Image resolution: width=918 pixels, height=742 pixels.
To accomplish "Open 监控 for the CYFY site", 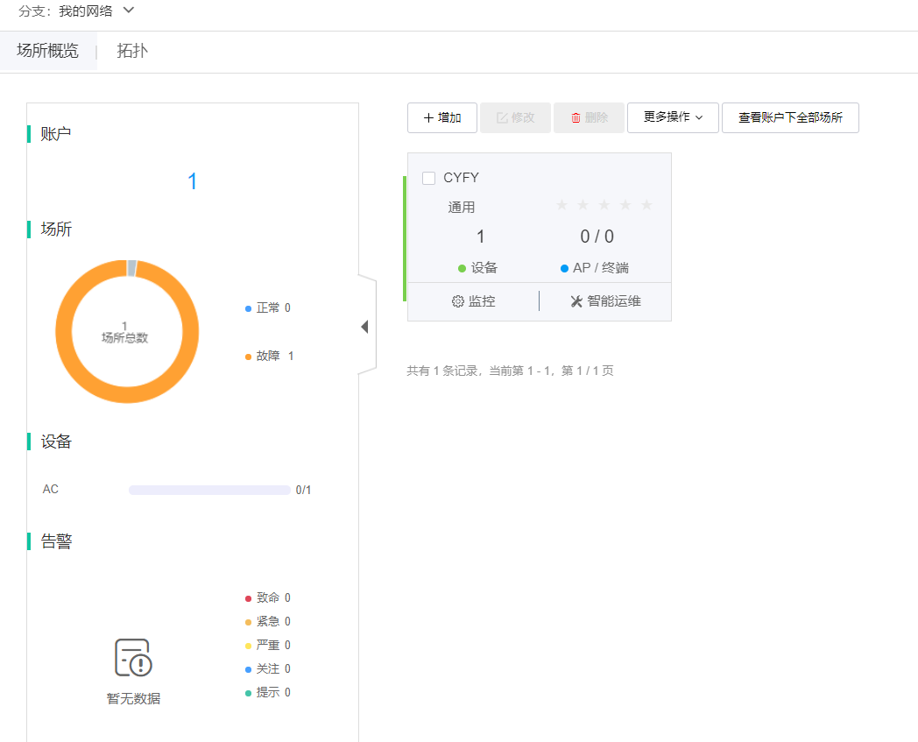I will (x=474, y=301).
